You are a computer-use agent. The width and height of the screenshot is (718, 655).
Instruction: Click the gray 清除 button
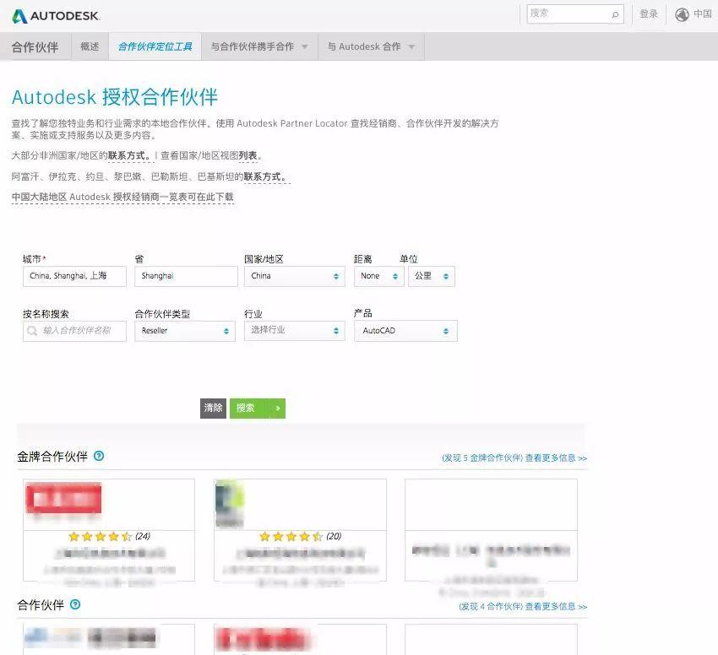tap(213, 409)
